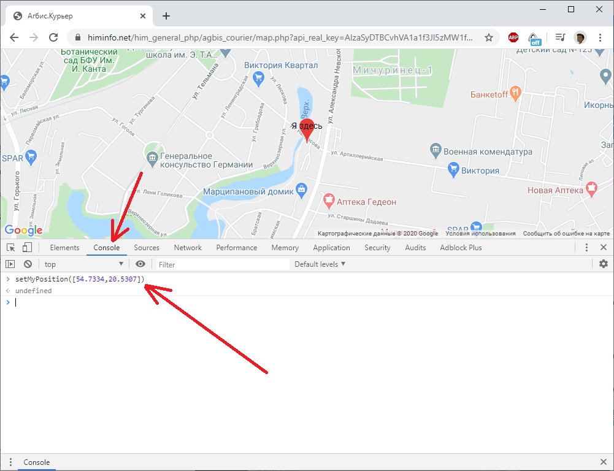Toggle the device toolbar icon
This screenshot has width=614, height=471.
(27, 247)
